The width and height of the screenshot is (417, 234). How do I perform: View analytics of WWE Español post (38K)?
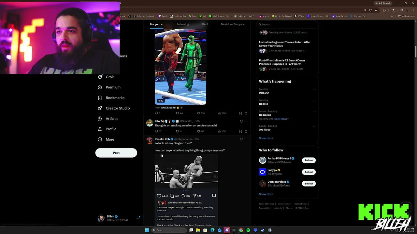click(x=222, y=113)
